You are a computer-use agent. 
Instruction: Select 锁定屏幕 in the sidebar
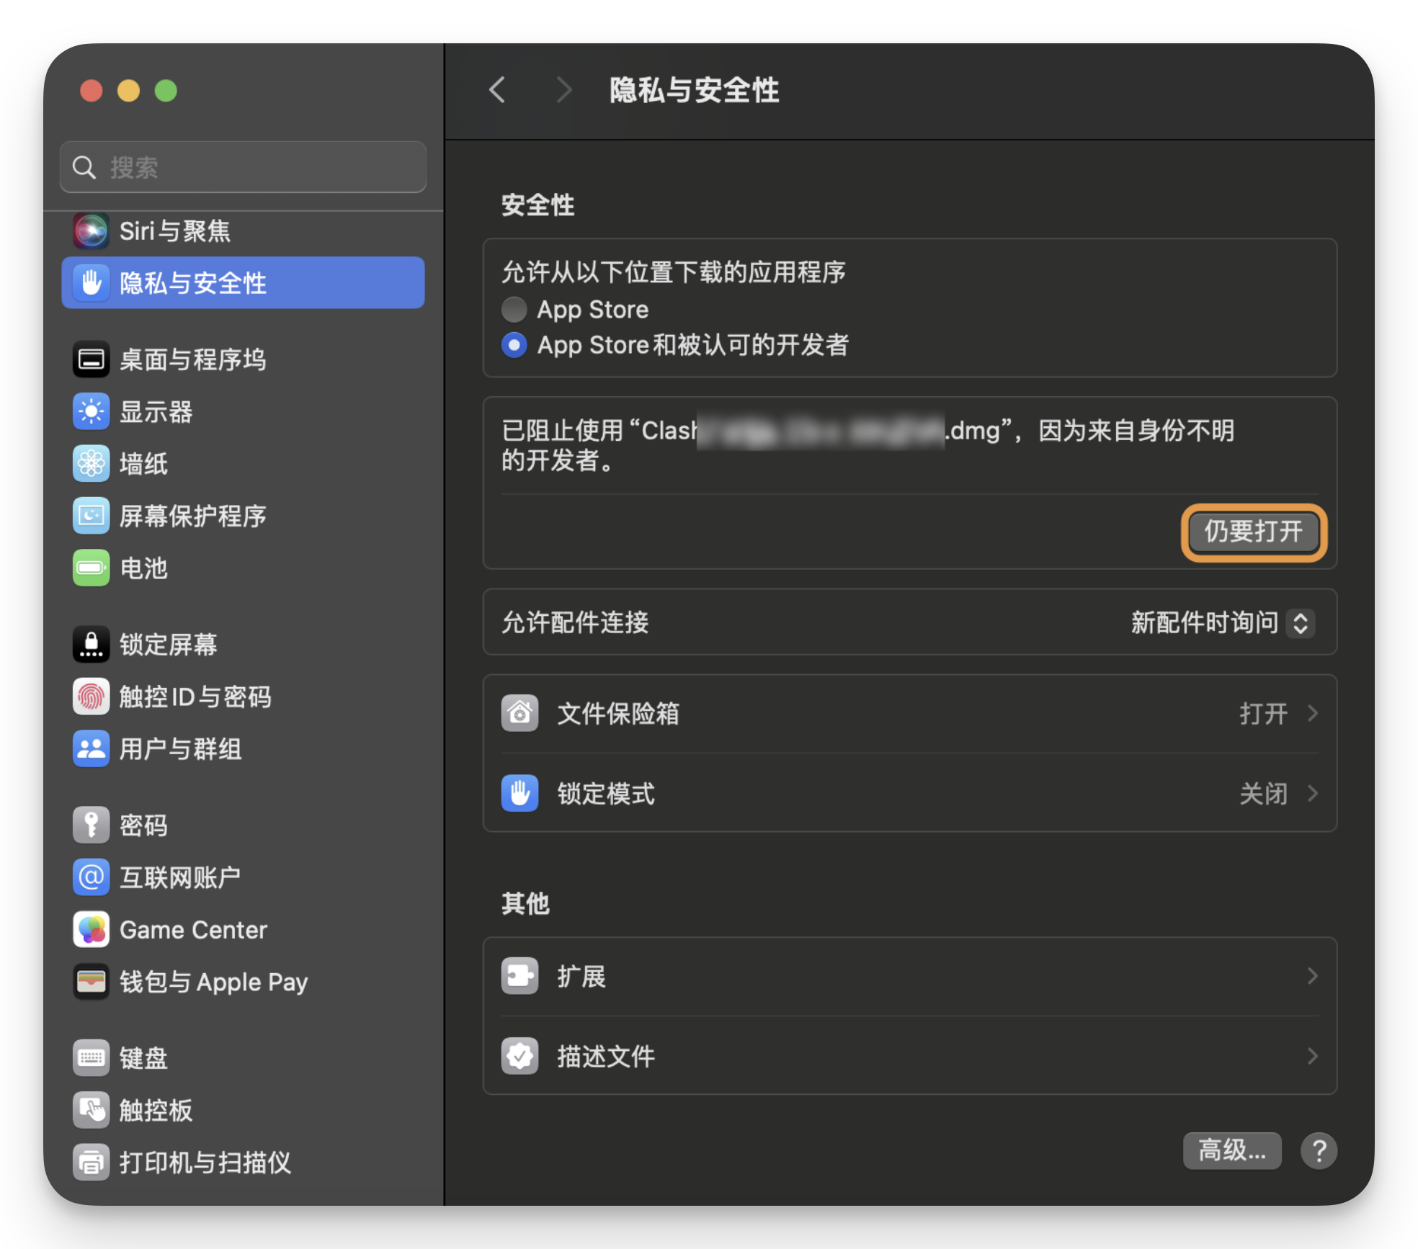168,644
